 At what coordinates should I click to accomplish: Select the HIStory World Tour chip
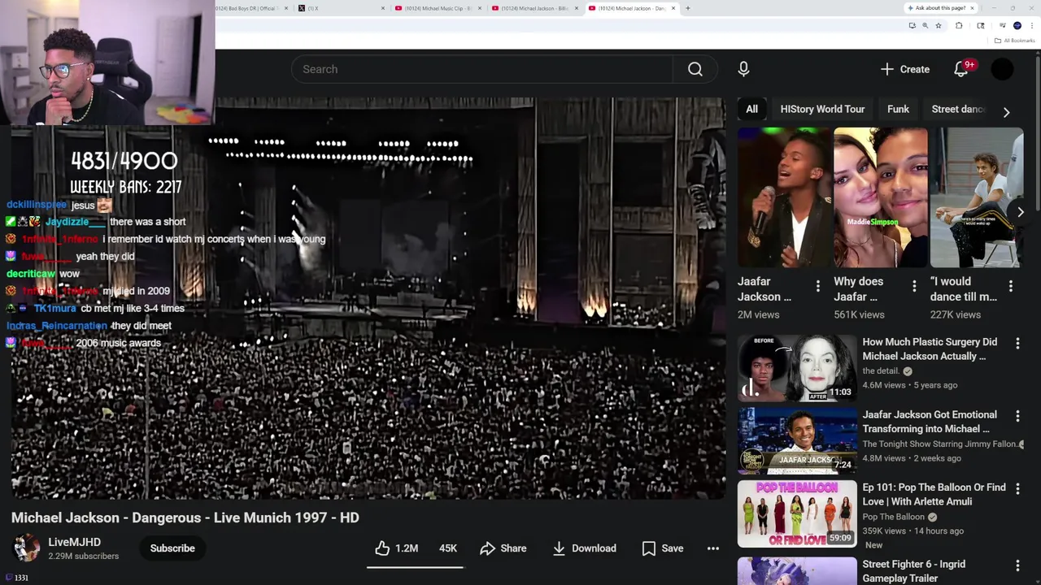(x=822, y=109)
